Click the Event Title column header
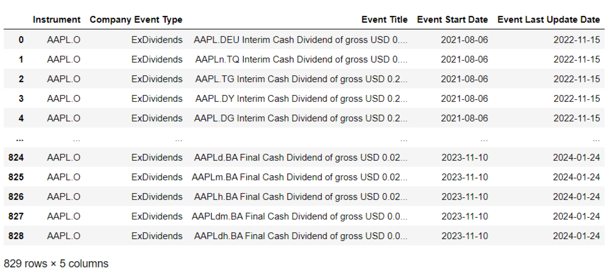This screenshot has width=612, height=271. click(x=384, y=20)
